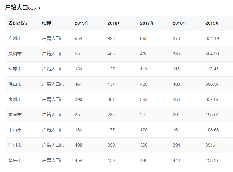Click the 354.99 value for 深圳市

coord(212,54)
